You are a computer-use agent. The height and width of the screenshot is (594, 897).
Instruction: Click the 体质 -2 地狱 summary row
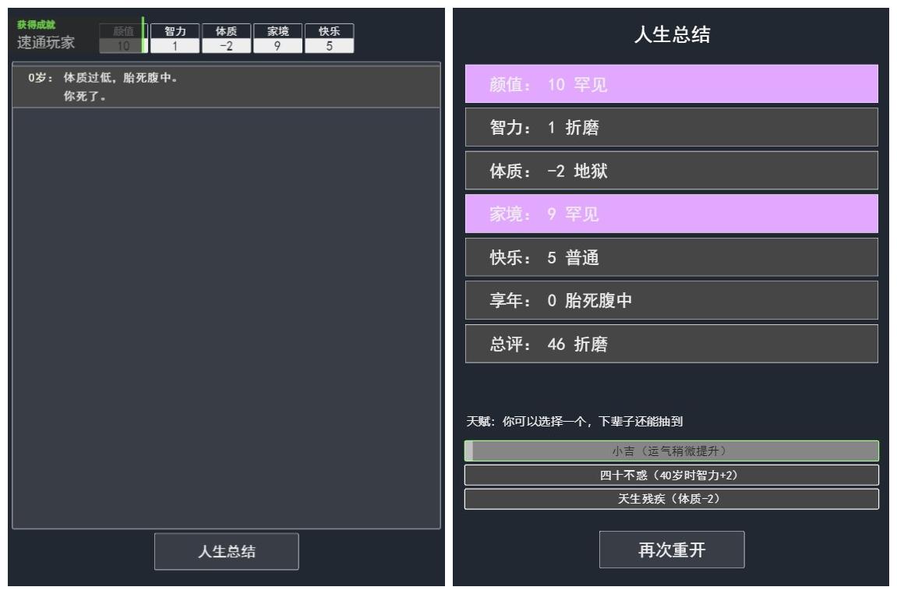pos(672,171)
